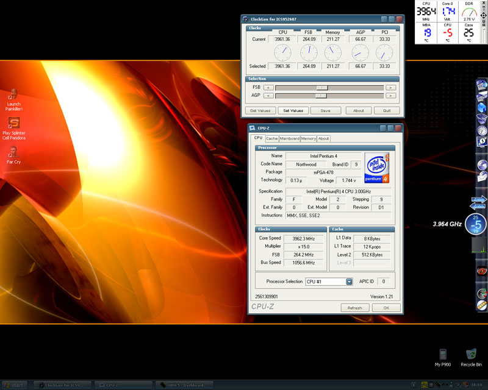The width and height of the screenshot is (488, 390).
Task: Click the AGP slider thumb in ClockGen
Action: pos(321,96)
